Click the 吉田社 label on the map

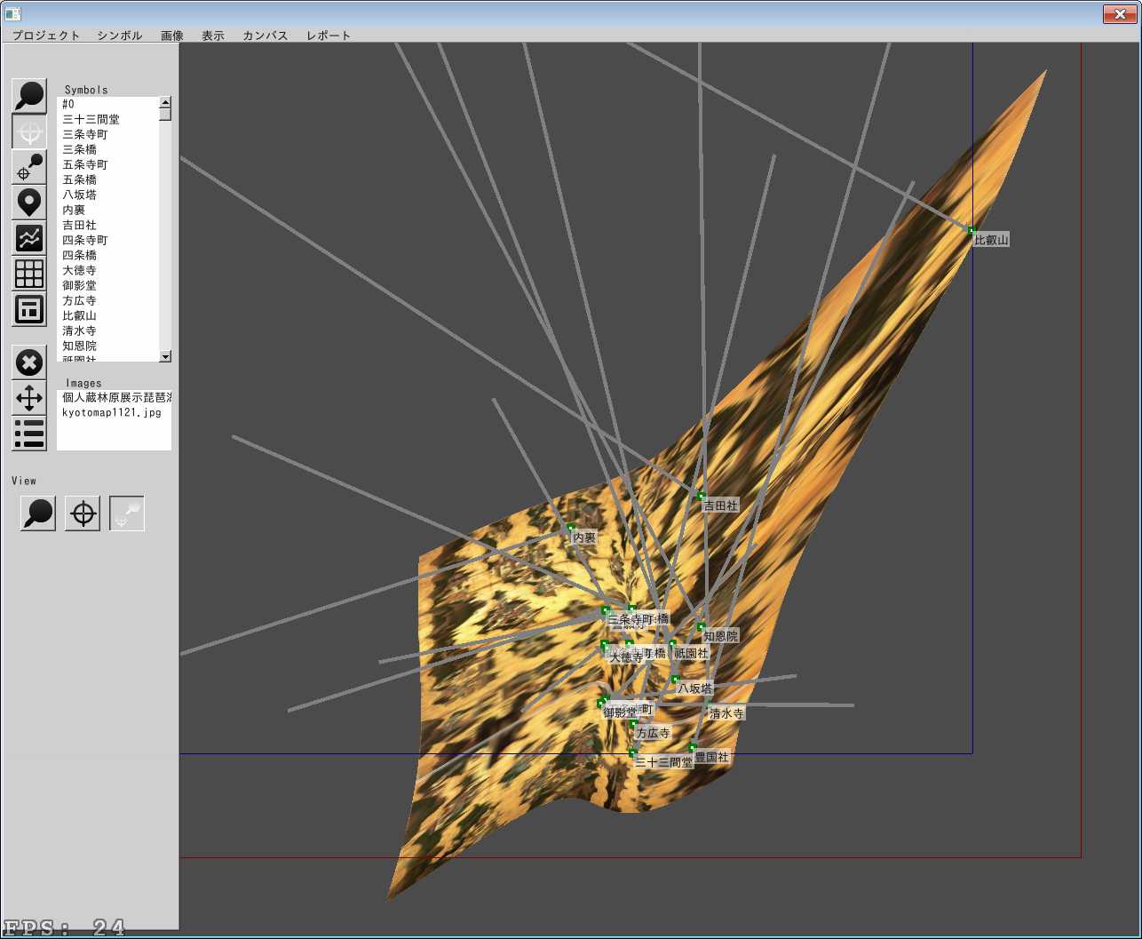(x=720, y=505)
